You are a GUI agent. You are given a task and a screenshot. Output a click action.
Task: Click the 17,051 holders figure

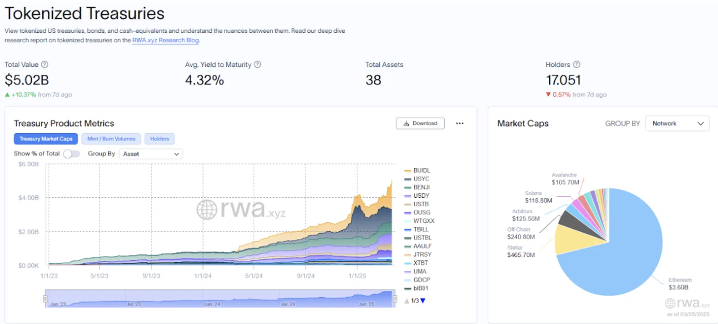[x=563, y=80]
